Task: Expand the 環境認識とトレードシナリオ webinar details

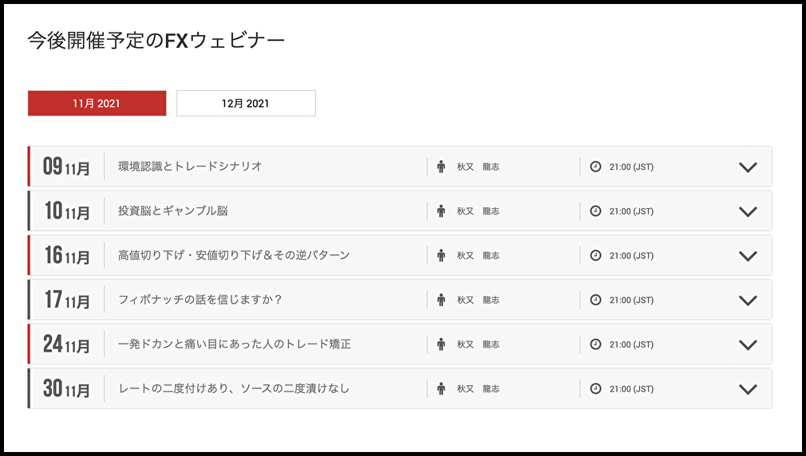Action: (748, 167)
